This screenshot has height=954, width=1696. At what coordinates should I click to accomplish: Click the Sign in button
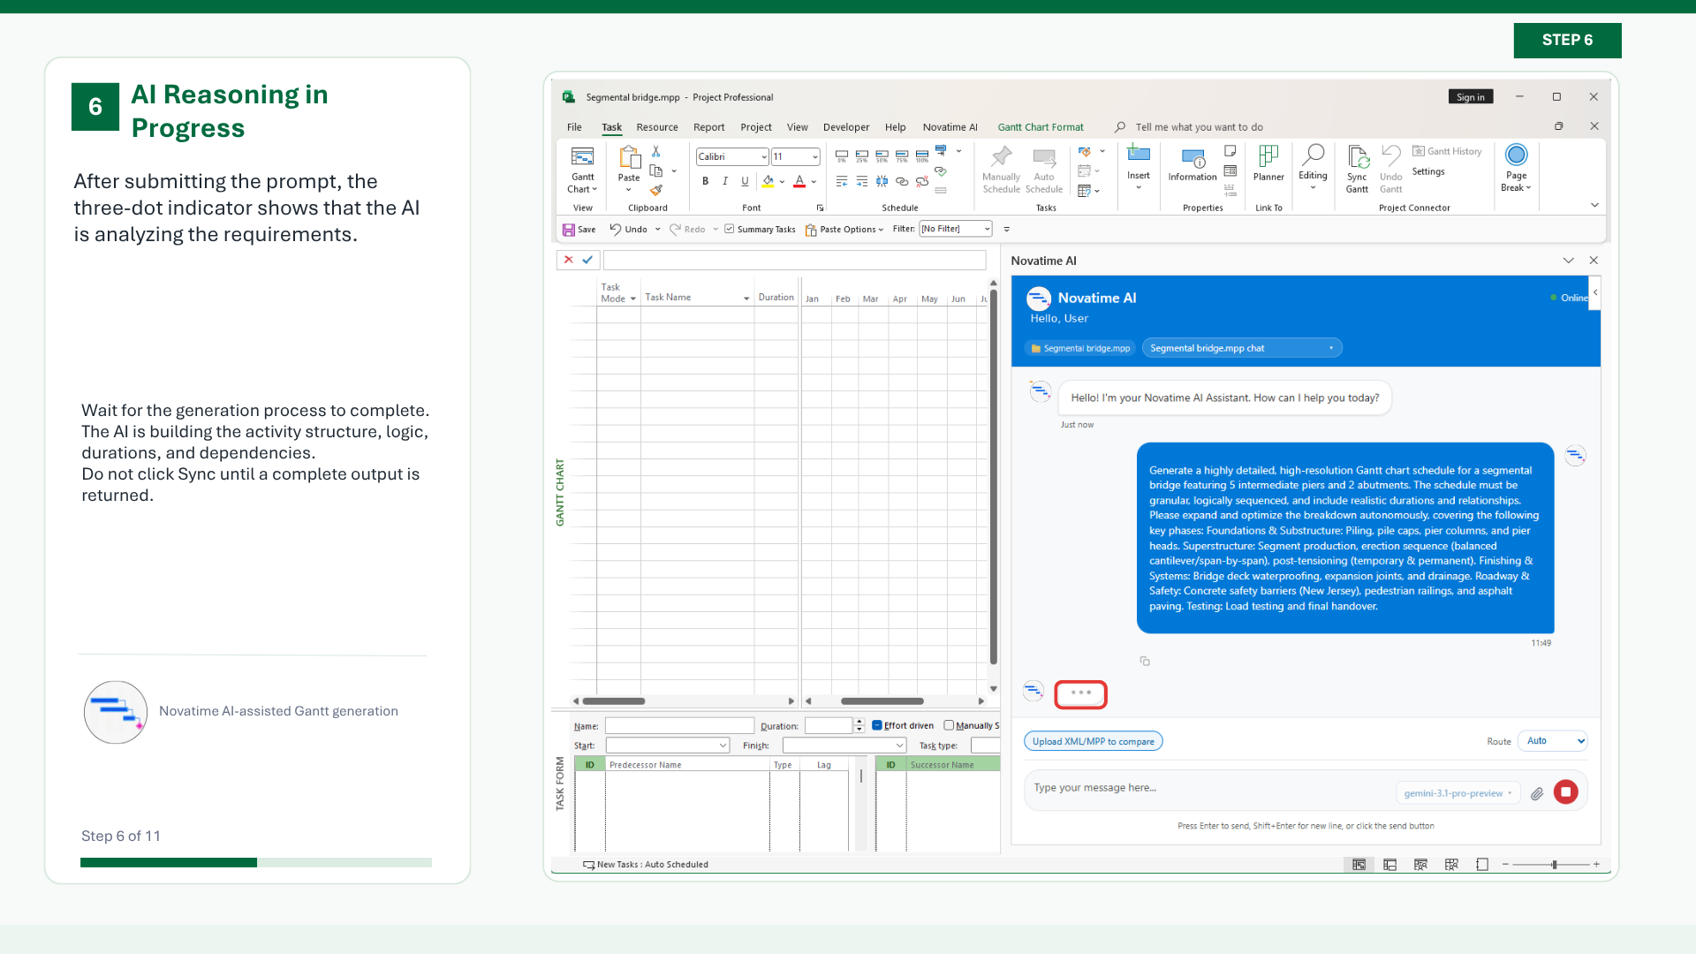click(x=1471, y=97)
